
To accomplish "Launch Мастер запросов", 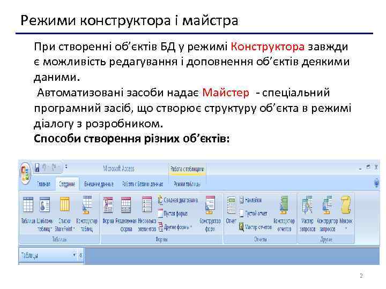I will [307, 214].
